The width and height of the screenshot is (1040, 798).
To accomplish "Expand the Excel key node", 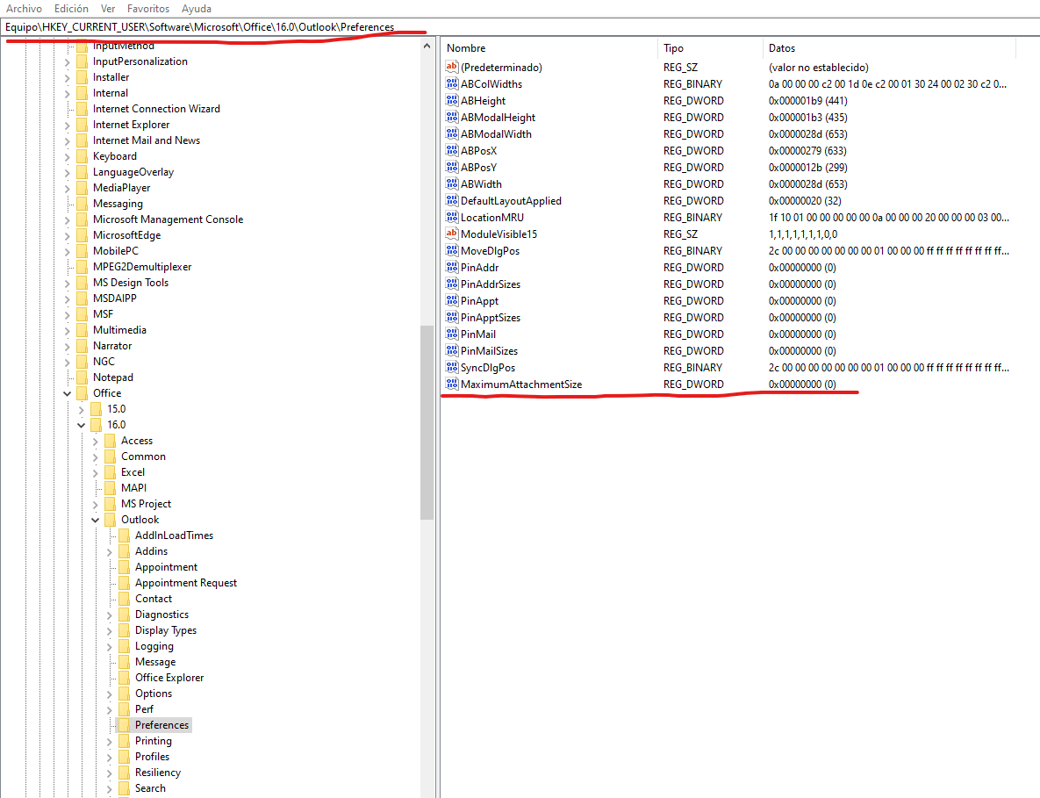I will pos(96,473).
